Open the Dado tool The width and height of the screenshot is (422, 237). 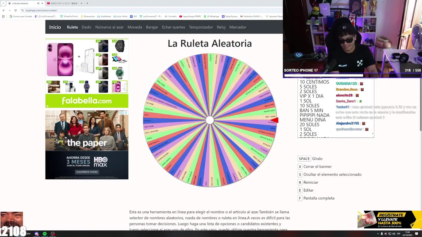[x=86, y=27]
